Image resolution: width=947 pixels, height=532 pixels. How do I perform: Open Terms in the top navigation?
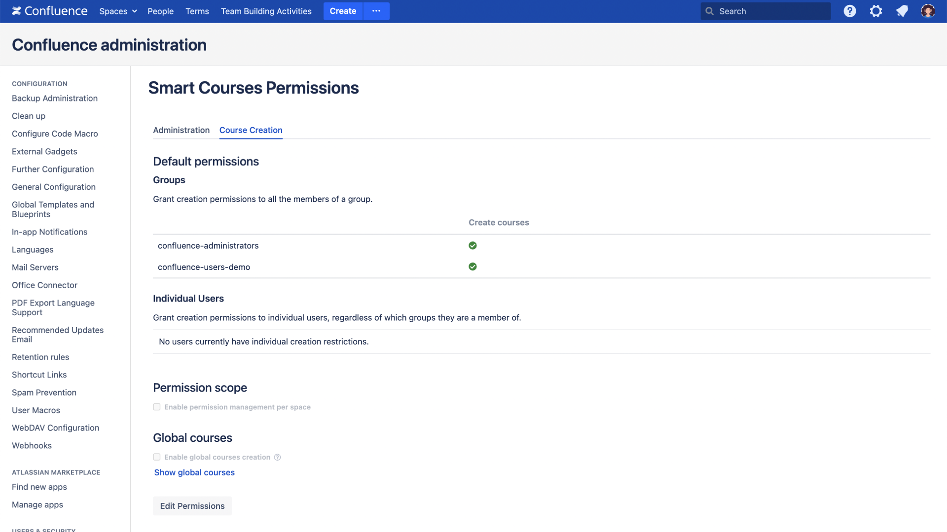[x=197, y=11]
